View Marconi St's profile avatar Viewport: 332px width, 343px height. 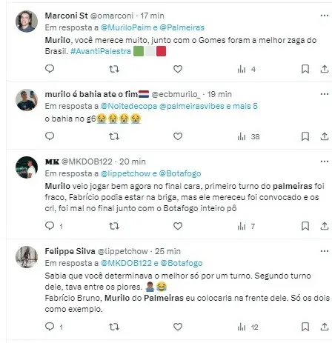coord(27,21)
